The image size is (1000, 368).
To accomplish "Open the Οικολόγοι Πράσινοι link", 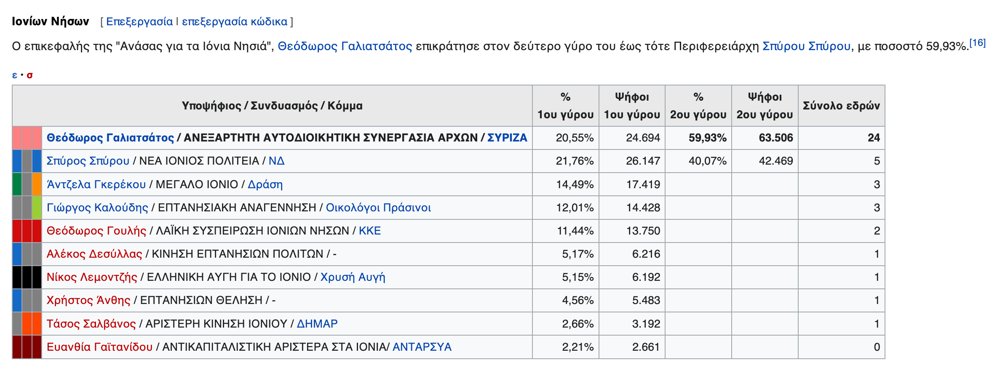I will (x=379, y=207).
